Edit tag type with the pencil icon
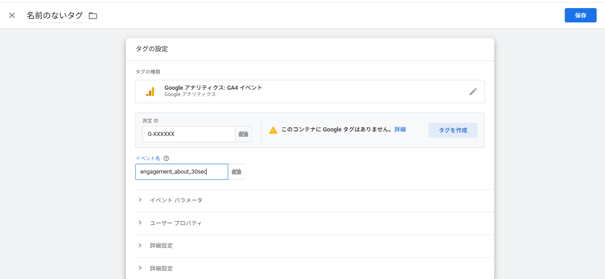Image resolution: width=605 pixels, height=279 pixels. coord(473,92)
